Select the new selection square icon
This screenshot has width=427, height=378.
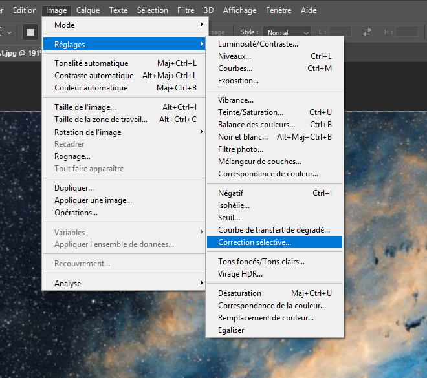[30, 32]
